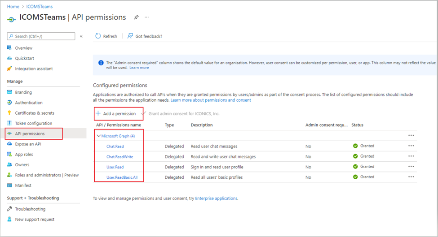Open Authentication in the Manage menu

point(29,103)
